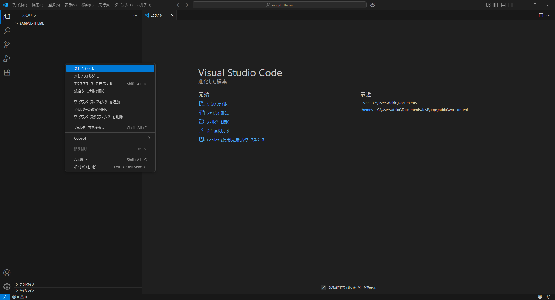Open the customize layout icon
The width and height of the screenshot is (555, 300).
tap(488, 5)
